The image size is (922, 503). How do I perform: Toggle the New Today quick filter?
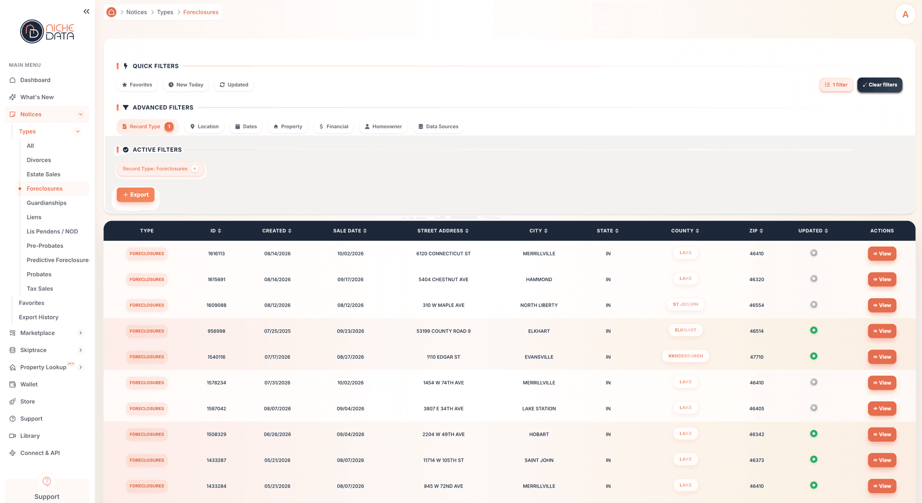coord(186,85)
